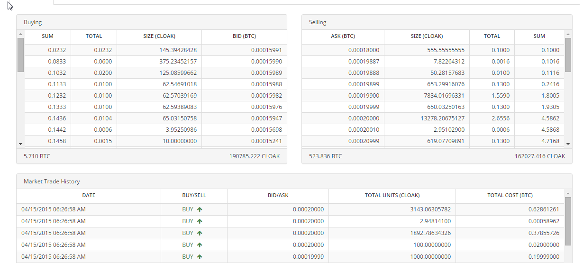Click the 523.836 BTC Selling total
Viewport: 583px width, 263px height.
[x=325, y=156]
